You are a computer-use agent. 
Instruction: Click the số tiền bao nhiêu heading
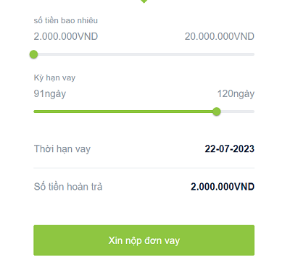click(x=66, y=20)
